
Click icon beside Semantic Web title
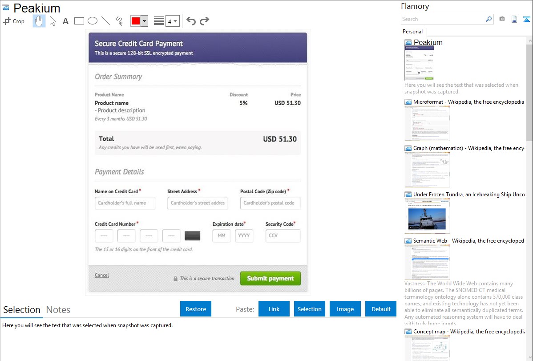pos(408,241)
